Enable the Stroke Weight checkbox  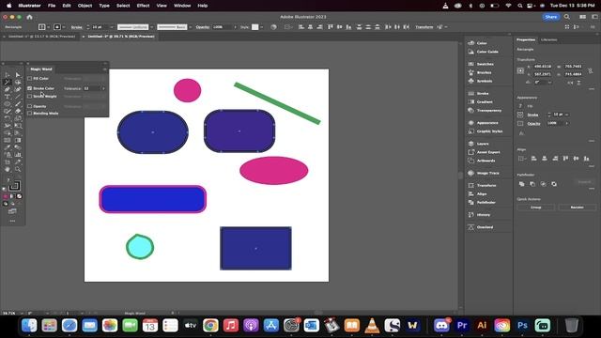29,96
